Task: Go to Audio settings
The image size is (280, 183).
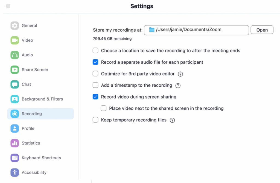Action: click(40, 55)
